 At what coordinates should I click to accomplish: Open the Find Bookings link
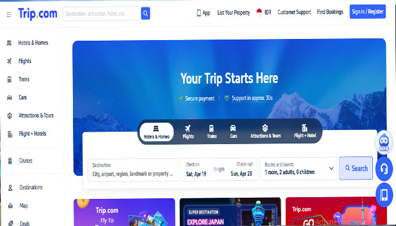(x=330, y=12)
